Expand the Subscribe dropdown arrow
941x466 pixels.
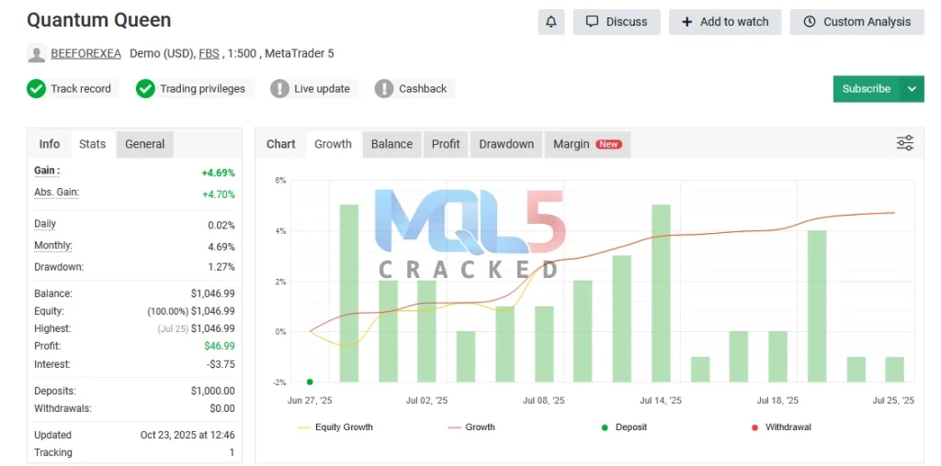[912, 89]
